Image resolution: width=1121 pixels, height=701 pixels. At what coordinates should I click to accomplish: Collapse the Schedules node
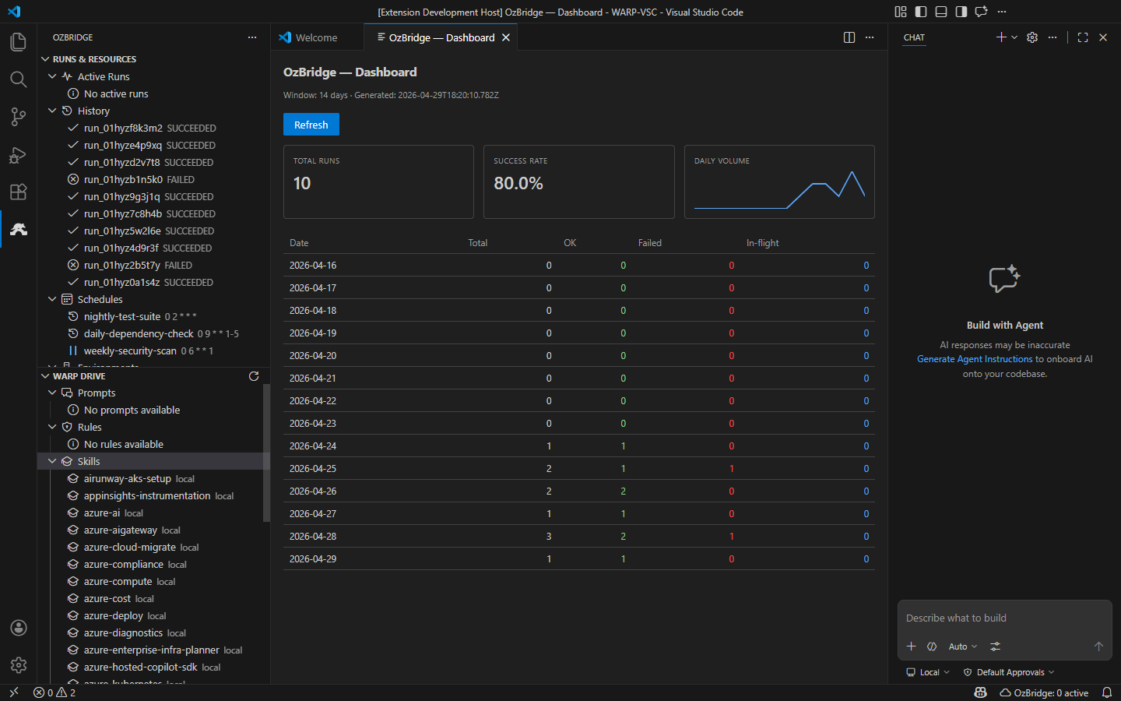pyautogui.click(x=52, y=299)
